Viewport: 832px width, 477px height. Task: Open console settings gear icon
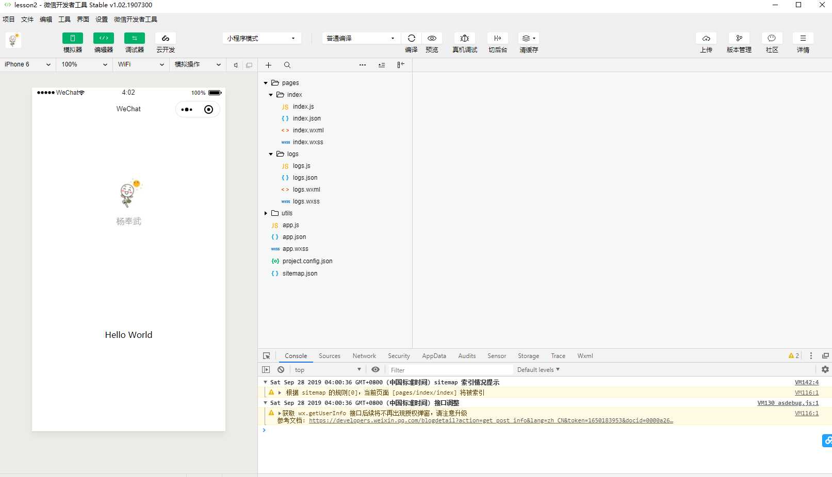click(825, 369)
